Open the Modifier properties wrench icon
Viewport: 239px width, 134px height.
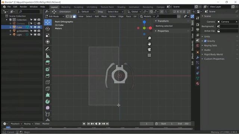coord(198,57)
